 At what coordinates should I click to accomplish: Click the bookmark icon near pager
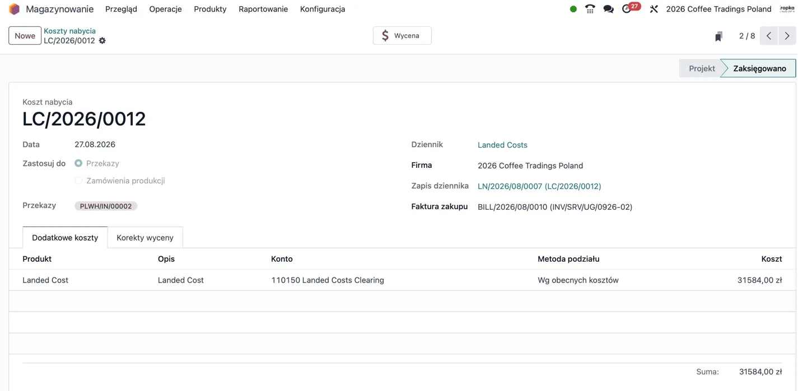tap(718, 36)
